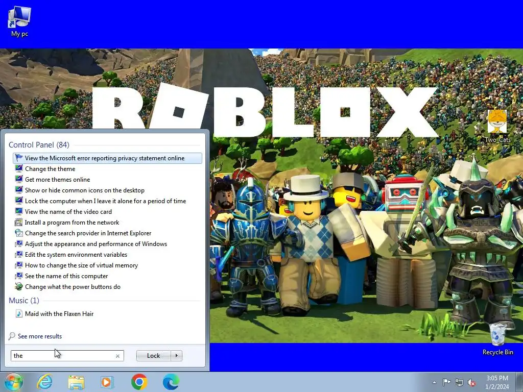Screen dimensions: 523x392
Task: Open the 'Change the theme' result
Action: click(x=50, y=169)
